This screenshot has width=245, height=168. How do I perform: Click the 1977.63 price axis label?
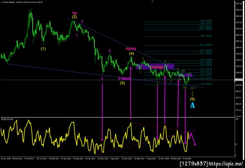pyautogui.click(x=238, y=3)
